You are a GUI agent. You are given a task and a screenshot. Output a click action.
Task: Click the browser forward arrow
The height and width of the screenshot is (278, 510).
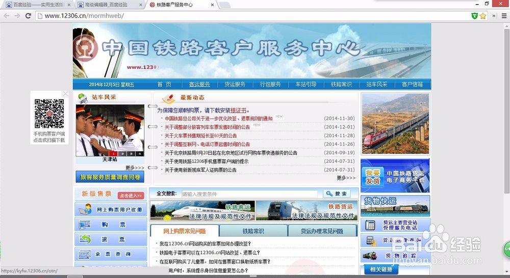click(17, 16)
